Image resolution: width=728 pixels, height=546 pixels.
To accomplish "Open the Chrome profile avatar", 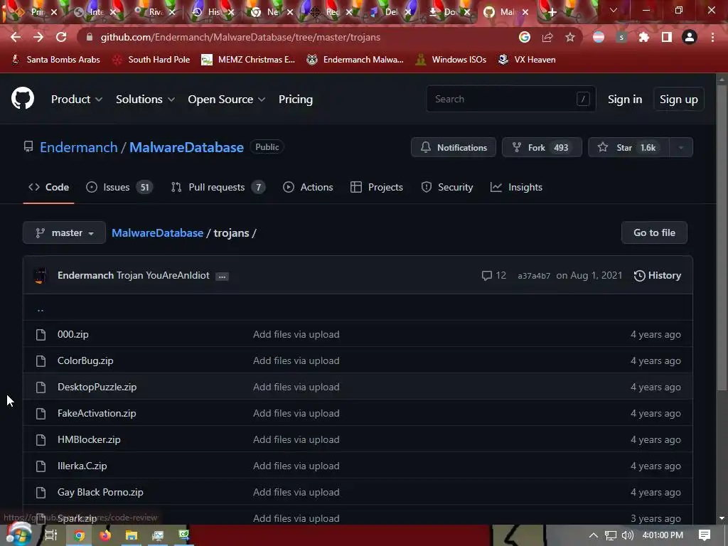I will point(690,37).
